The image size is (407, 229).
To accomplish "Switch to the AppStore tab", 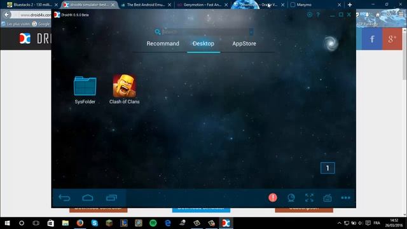I will click(x=244, y=44).
